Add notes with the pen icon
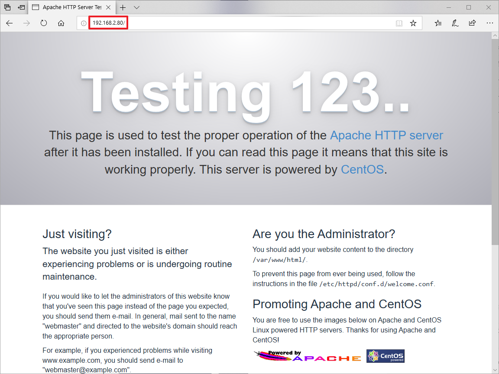Image resolution: width=499 pixels, height=374 pixels. point(455,23)
